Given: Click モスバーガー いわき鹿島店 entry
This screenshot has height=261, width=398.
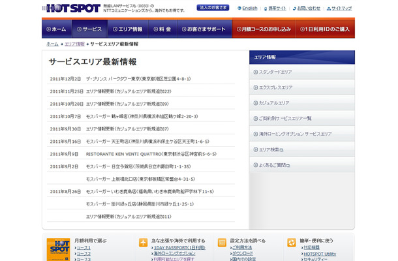Looking at the screenshot, I should (150, 191).
